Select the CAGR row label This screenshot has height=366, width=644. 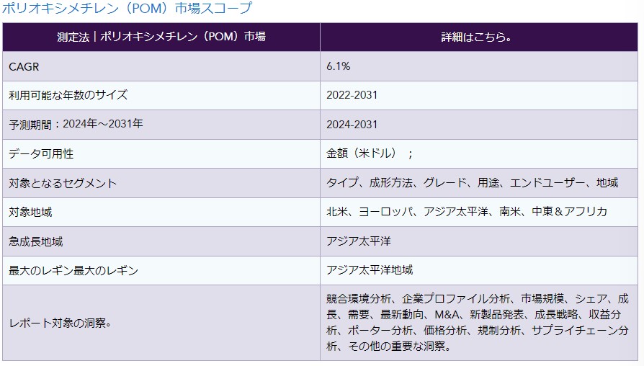pos(24,66)
